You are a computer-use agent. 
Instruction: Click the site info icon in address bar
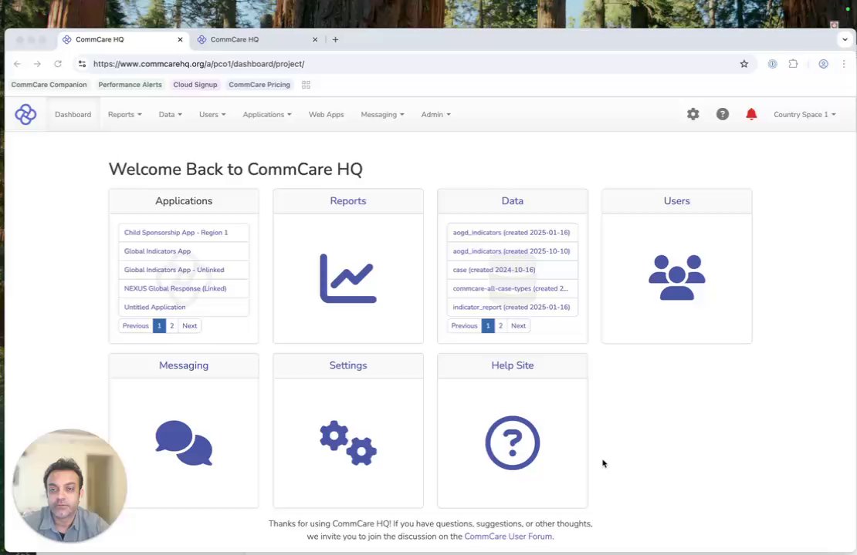click(x=82, y=64)
